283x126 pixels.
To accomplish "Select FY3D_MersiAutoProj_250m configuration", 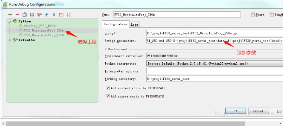I will (43, 31).
